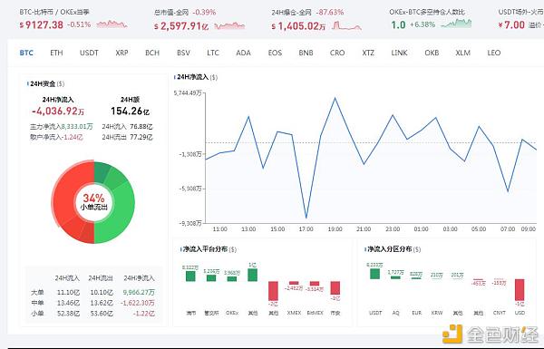Click the 17:00 low point on chart

pos(306,218)
